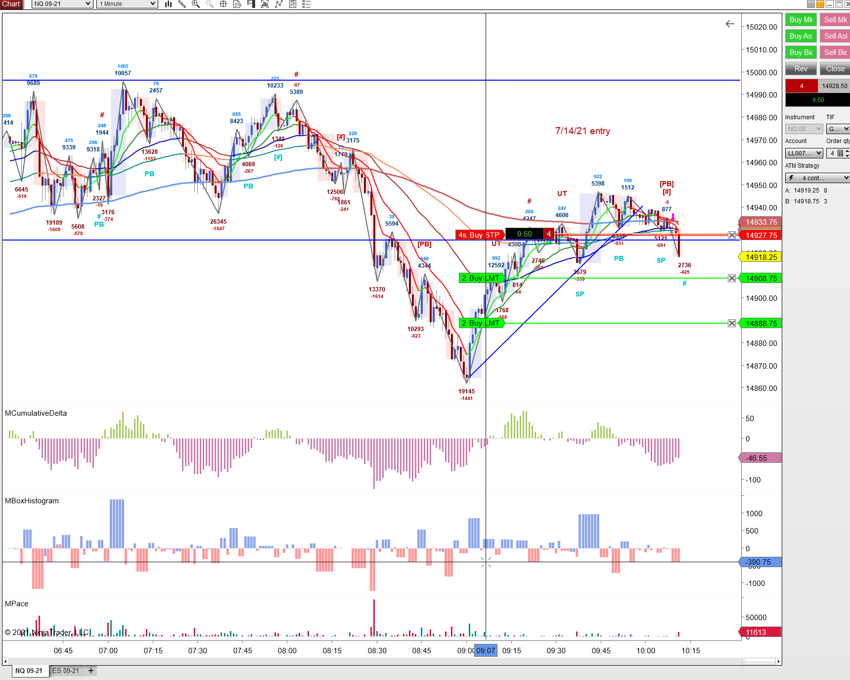Toggle the Chart Trader panel icon
The image size is (850, 680).
pos(251,4)
